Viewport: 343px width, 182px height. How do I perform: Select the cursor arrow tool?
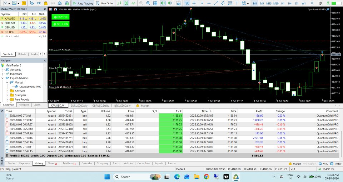tap(187, 3)
